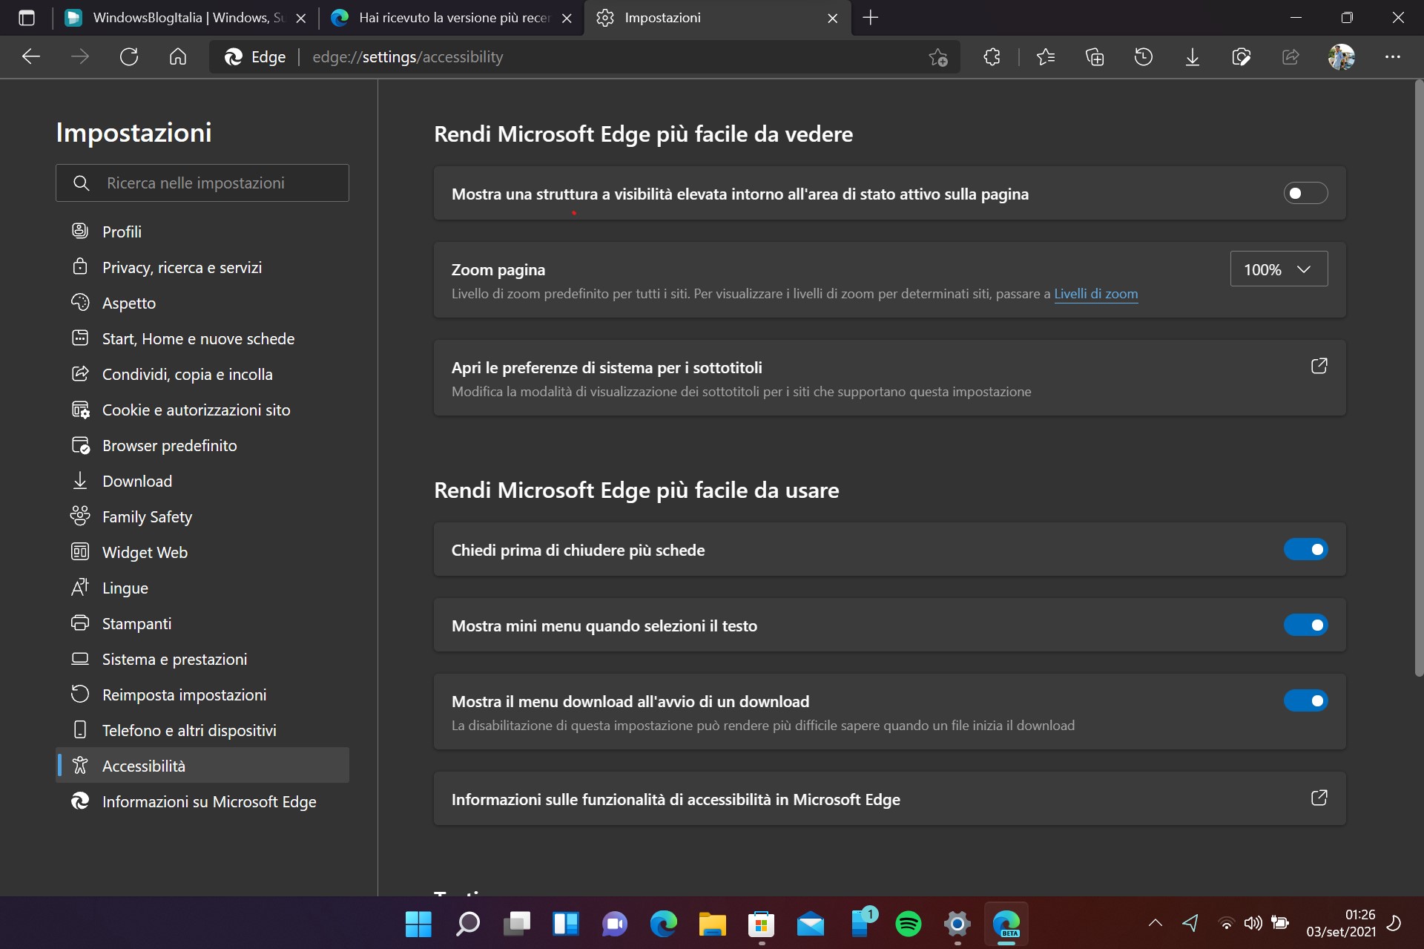Screen dimensions: 1424x949
Task: Open Download settings section
Action: point(202,481)
